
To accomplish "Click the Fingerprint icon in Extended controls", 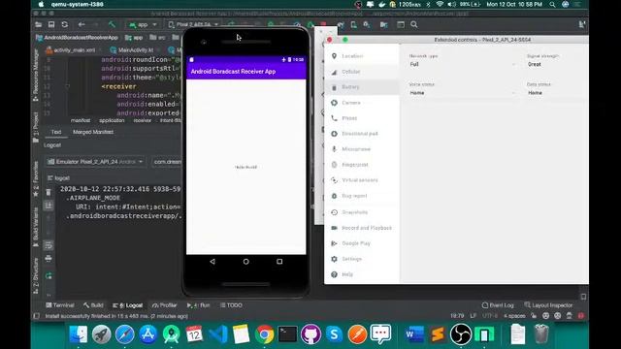I will (x=334, y=165).
